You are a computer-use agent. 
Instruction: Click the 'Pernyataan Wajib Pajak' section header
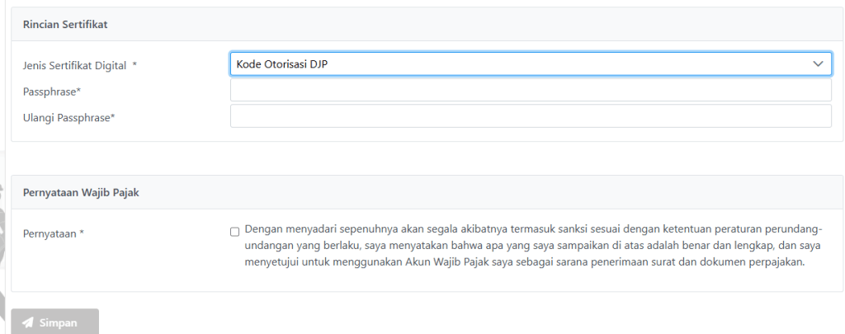[x=79, y=192]
